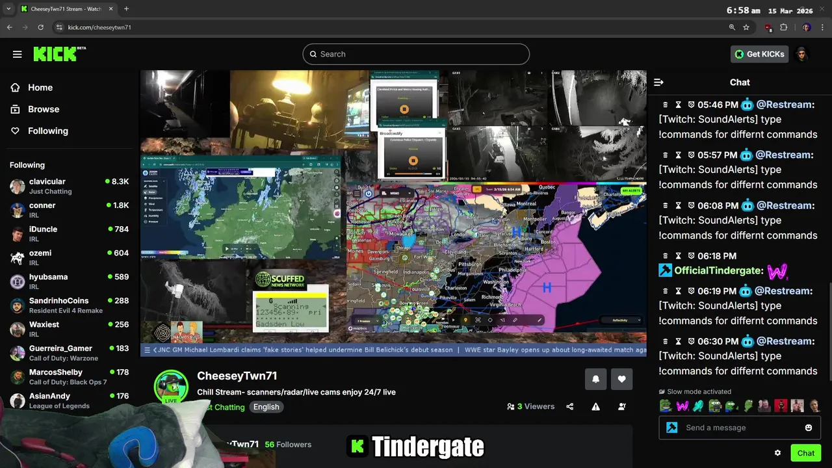Click the green Chat send button
The image size is (832, 468).
pos(805,453)
